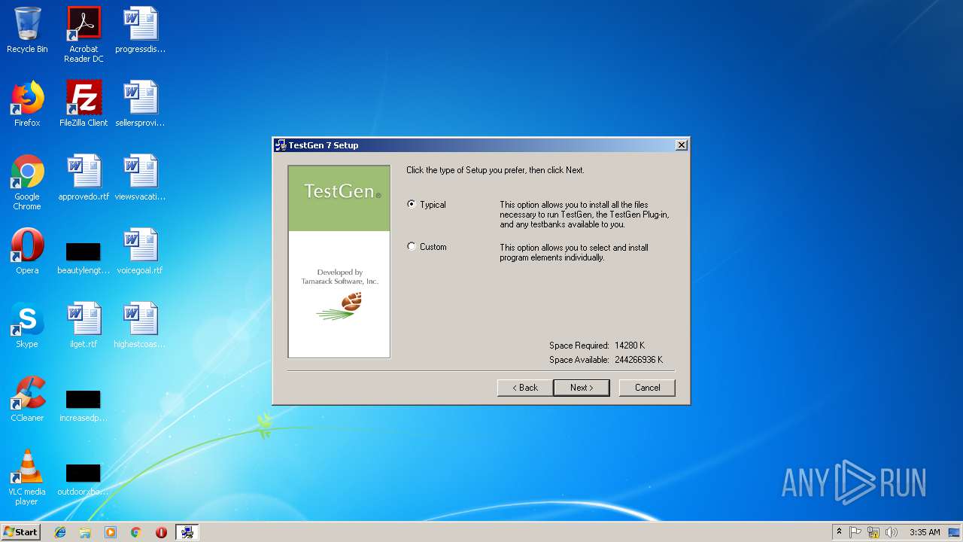Viewport: 963px width, 542px height.
Task: Open Recycle Bin desktop icon
Action: pyautogui.click(x=27, y=30)
